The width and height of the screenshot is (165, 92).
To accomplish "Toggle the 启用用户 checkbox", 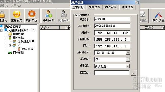I will click(76, 15).
